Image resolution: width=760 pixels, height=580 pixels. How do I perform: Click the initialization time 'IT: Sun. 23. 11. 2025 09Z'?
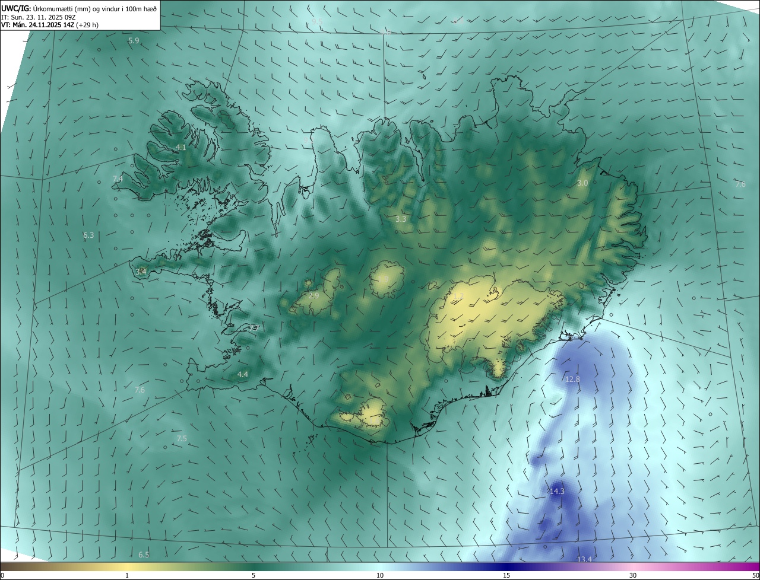click(38, 17)
